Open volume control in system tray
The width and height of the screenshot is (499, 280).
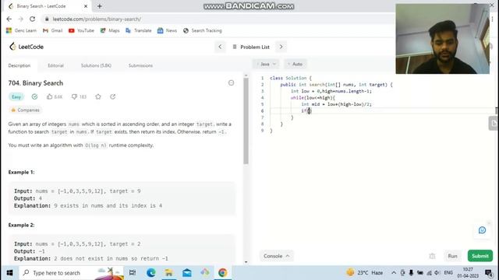click(x=437, y=273)
